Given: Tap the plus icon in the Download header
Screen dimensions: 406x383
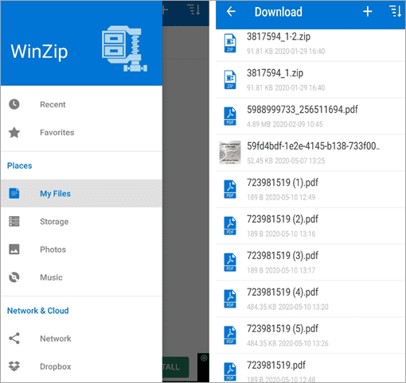Looking at the screenshot, I should click(x=368, y=12).
